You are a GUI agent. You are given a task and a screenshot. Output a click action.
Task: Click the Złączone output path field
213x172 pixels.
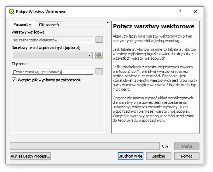coord(52,72)
